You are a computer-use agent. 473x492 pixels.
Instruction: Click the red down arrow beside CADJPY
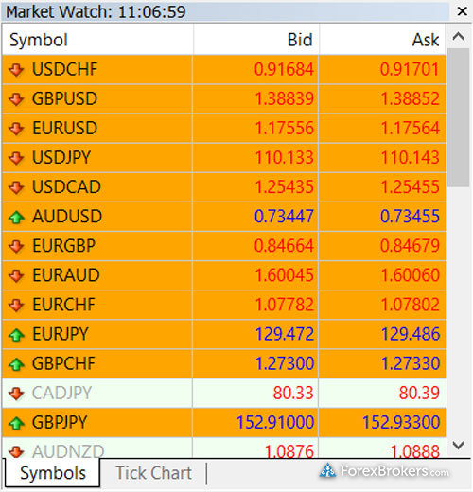(16, 394)
